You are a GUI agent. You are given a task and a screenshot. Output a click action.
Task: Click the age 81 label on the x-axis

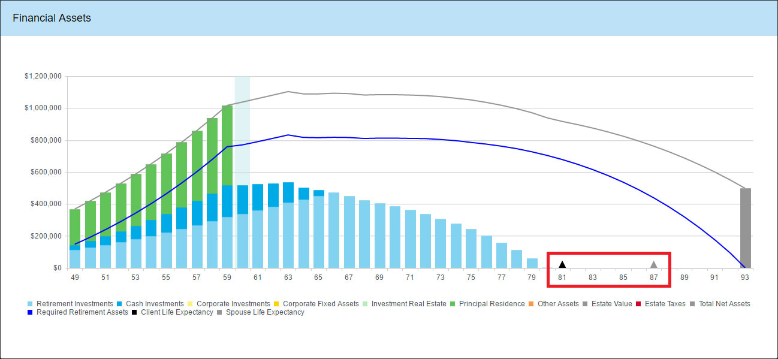coord(562,277)
